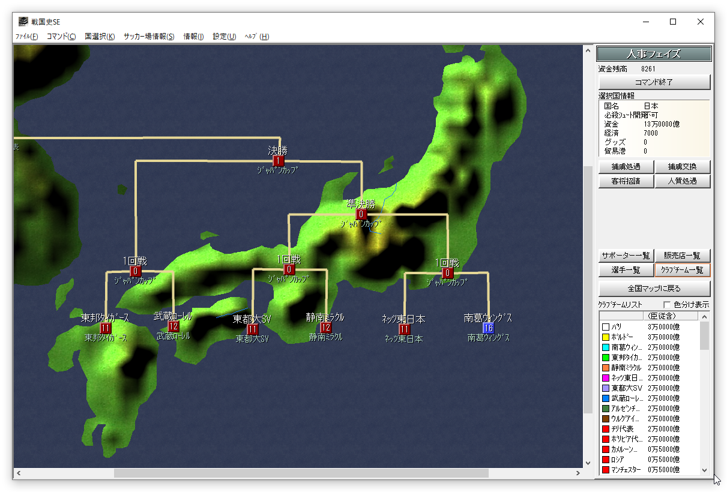The height and width of the screenshot is (492, 727).
Task: Open the コマンド(C) menu
Action: click(61, 37)
